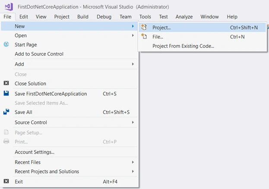Click the Print printer icon
Viewport: 269px width, 189px height.
[6, 142]
